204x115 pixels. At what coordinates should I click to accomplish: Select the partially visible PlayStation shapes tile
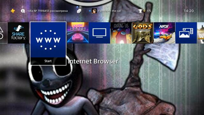[4, 33]
